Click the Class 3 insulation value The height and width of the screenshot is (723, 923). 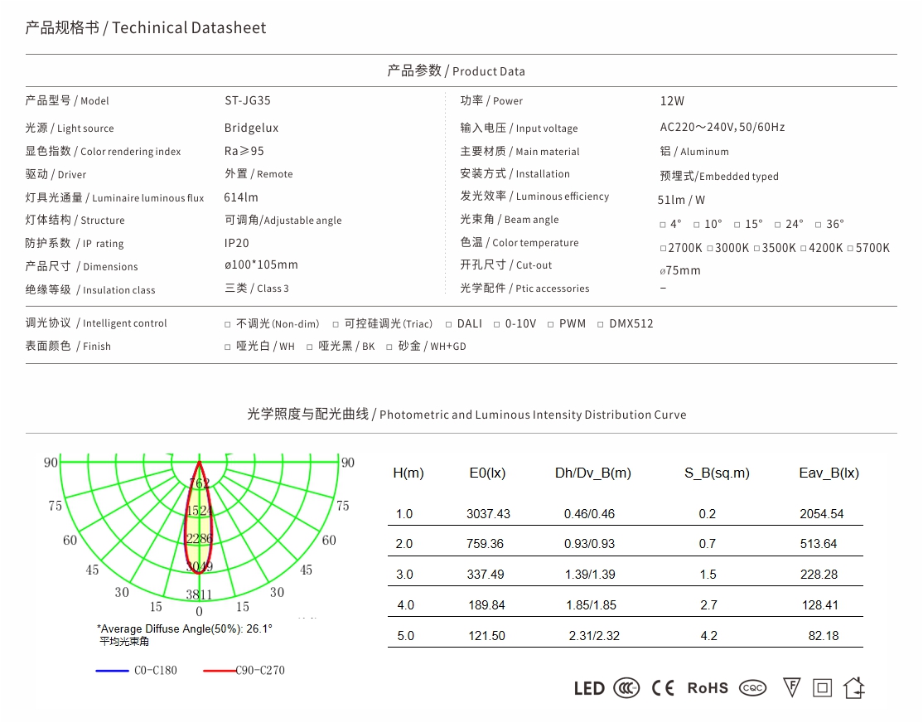[x=257, y=289]
